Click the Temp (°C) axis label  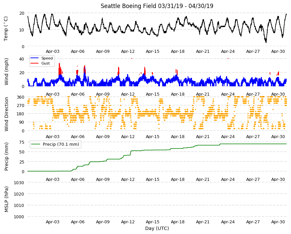(6, 29)
